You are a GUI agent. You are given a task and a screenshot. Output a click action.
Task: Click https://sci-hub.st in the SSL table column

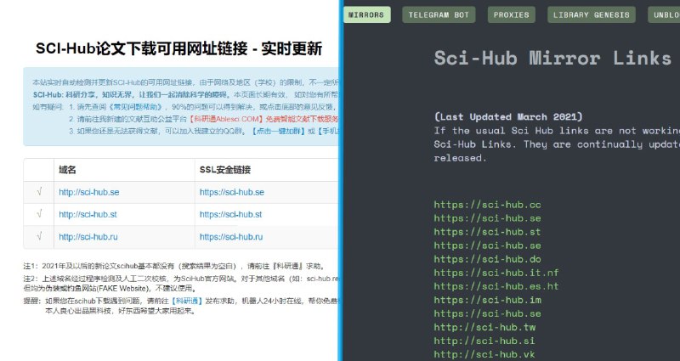231,214
